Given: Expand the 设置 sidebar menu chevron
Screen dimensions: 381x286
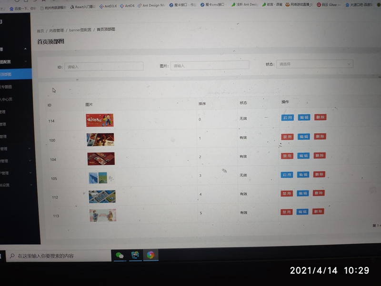Looking at the screenshot, I should point(31,185).
